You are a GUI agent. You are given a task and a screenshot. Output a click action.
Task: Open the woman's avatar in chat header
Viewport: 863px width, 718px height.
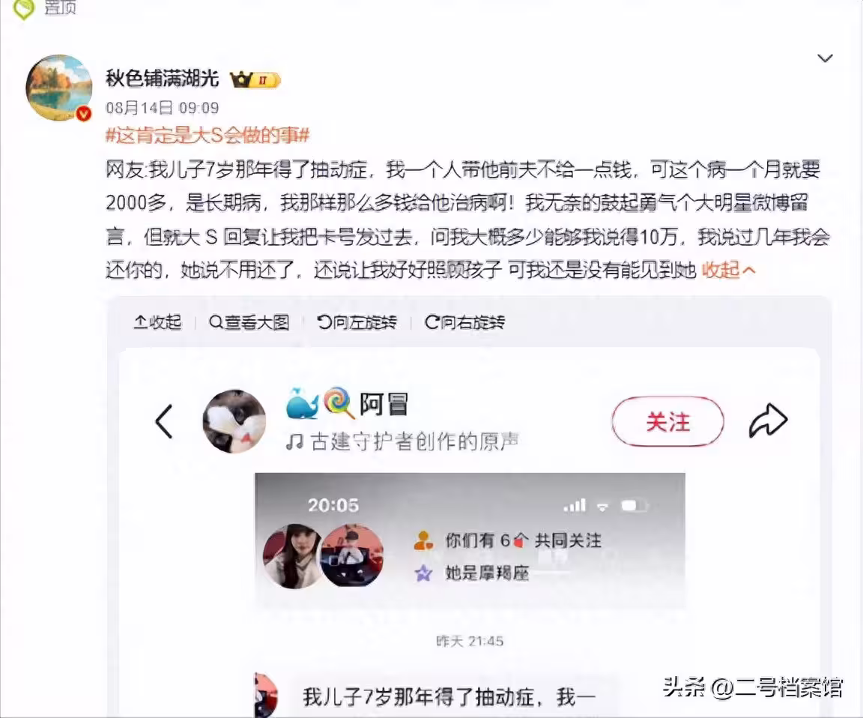pyautogui.click(x=292, y=557)
